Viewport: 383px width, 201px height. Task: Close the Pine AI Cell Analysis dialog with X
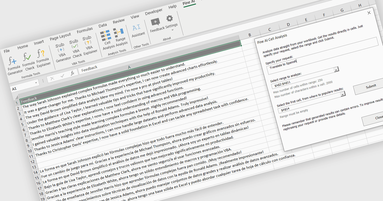pyautogui.click(x=369, y=13)
